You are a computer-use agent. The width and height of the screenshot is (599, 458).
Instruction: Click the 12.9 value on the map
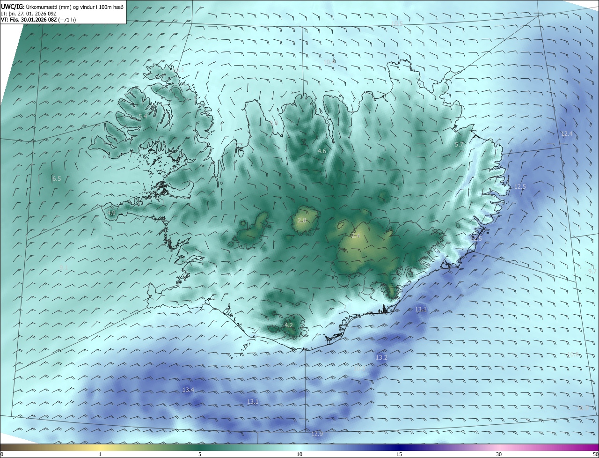[317, 434]
